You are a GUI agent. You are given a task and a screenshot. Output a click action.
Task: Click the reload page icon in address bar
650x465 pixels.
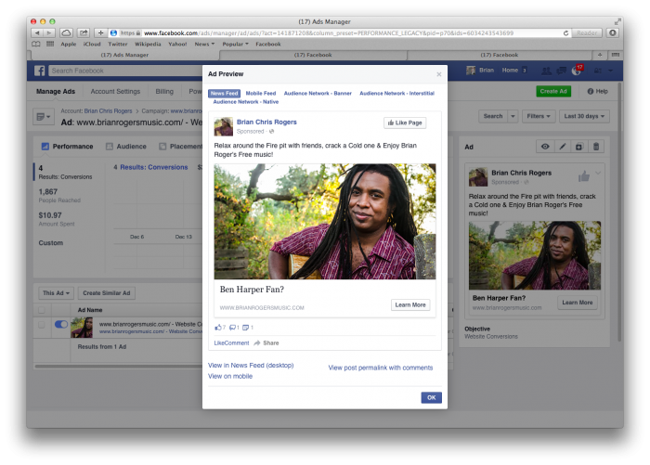[565, 32]
